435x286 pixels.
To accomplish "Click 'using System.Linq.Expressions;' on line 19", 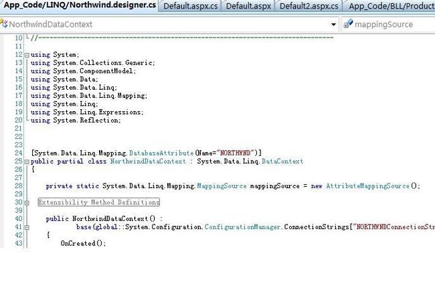I will [87, 112].
